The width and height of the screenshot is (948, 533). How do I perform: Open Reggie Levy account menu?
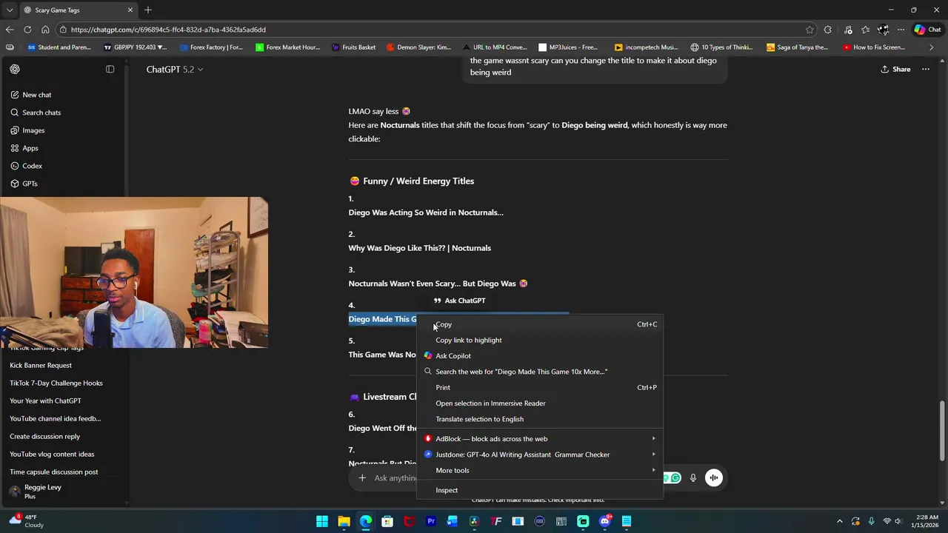point(62,492)
